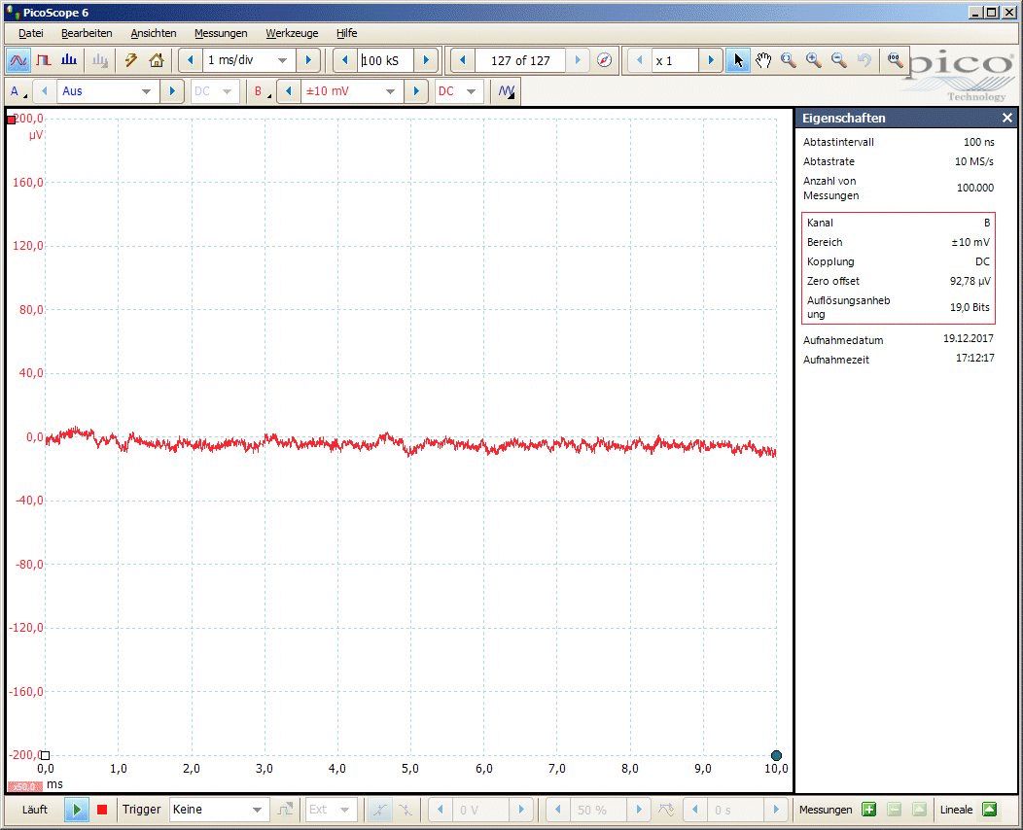Open the buffer navigator compass icon
Screen dimensions: 1023x830
click(x=605, y=60)
